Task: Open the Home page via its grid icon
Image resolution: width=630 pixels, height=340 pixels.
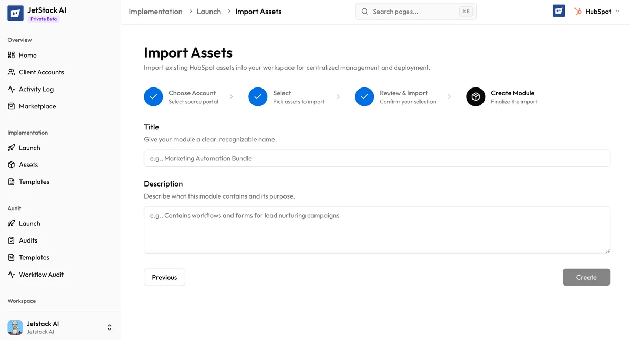Action: 11,55
